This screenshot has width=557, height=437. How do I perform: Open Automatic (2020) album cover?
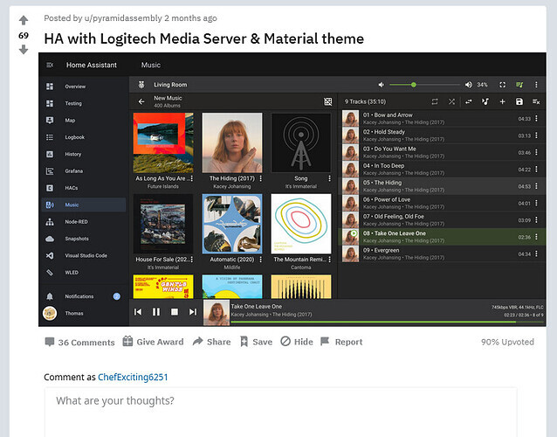coord(232,224)
